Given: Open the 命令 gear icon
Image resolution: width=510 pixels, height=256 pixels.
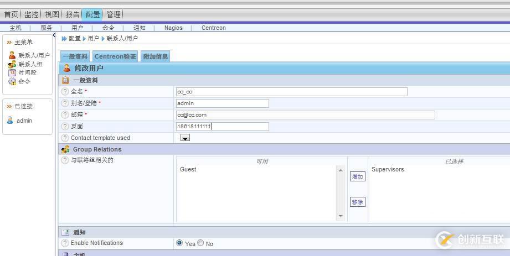Looking at the screenshot, I should [12, 81].
